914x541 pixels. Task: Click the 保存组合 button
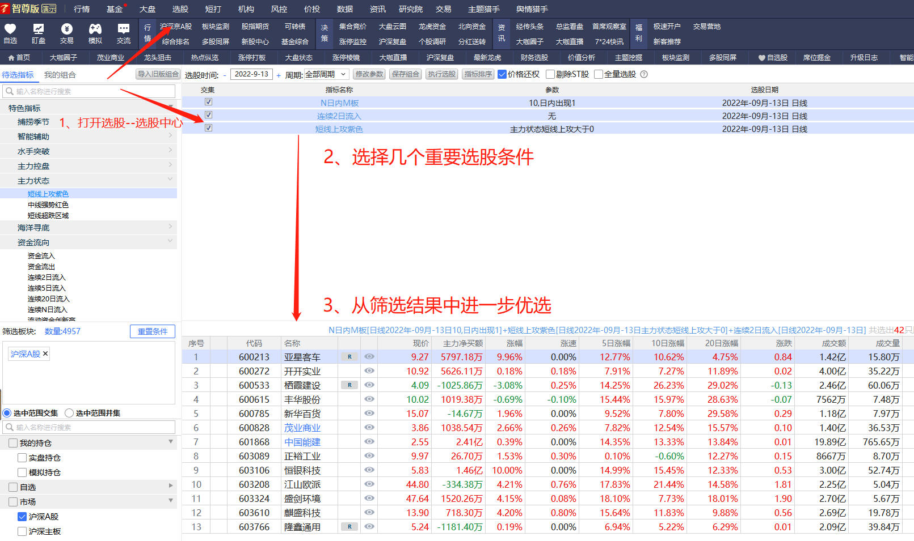pos(406,74)
